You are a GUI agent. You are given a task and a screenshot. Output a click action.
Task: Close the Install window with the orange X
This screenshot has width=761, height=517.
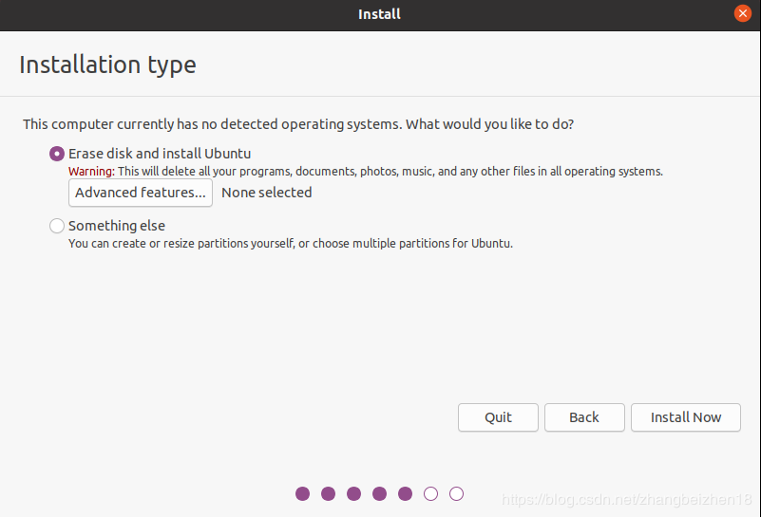pyautogui.click(x=743, y=13)
